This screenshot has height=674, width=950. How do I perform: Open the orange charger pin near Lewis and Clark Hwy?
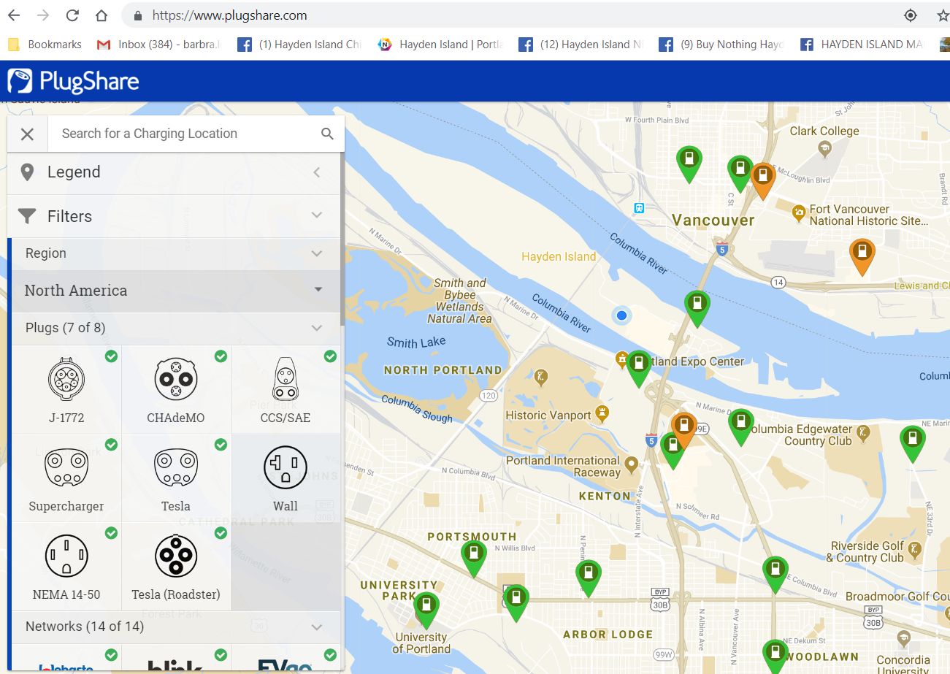862,256
